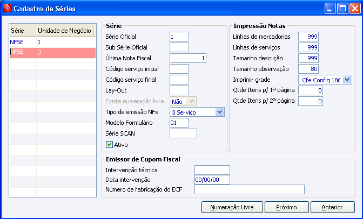Open the Existe numeração livre dropdown

(183, 102)
